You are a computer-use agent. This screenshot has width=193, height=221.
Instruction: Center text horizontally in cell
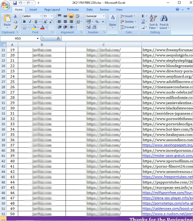[65, 22]
